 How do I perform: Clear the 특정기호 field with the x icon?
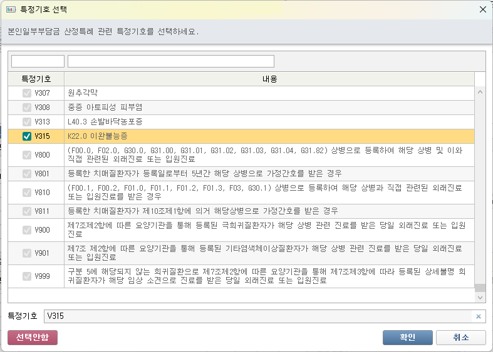(479, 316)
